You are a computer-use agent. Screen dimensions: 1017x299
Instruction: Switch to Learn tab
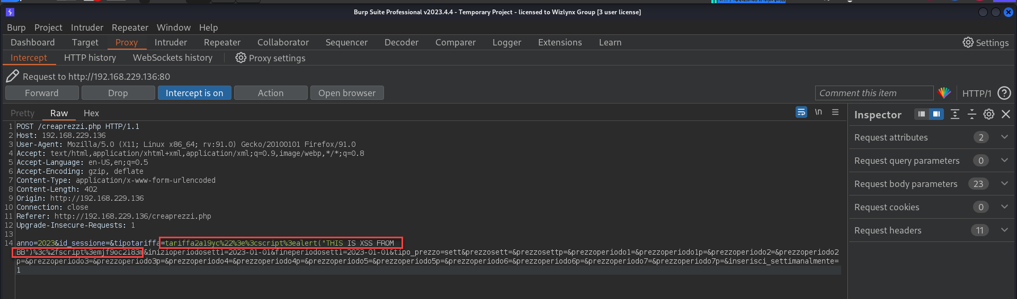610,42
